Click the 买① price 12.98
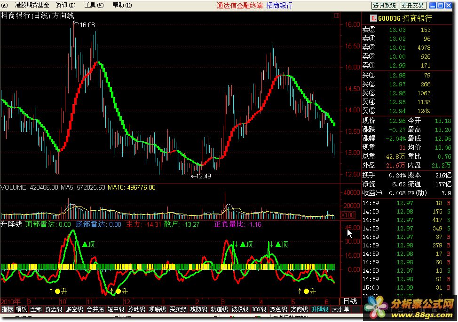Screen dimensions: 458x322 [397, 75]
